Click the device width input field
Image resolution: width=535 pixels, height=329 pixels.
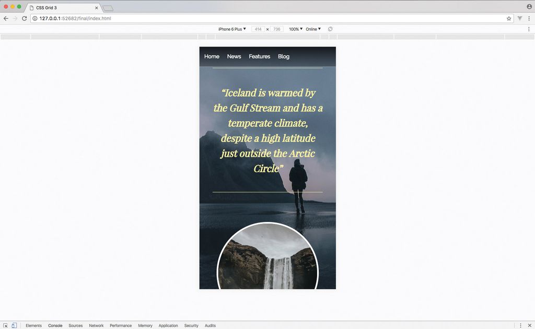click(258, 29)
